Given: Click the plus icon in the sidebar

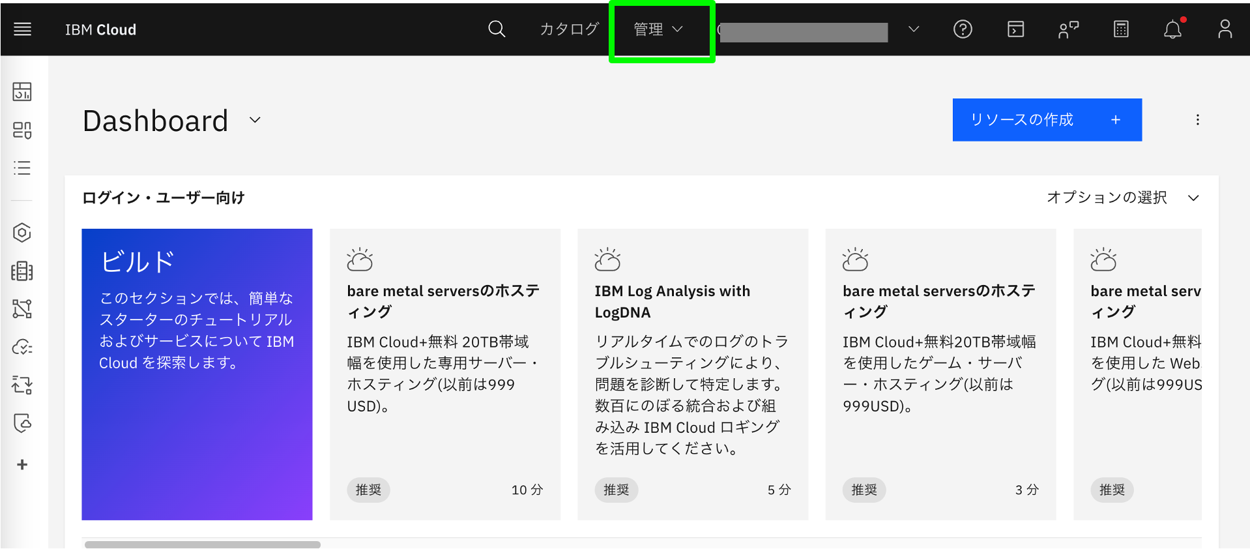Looking at the screenshot, I should 22,464.
